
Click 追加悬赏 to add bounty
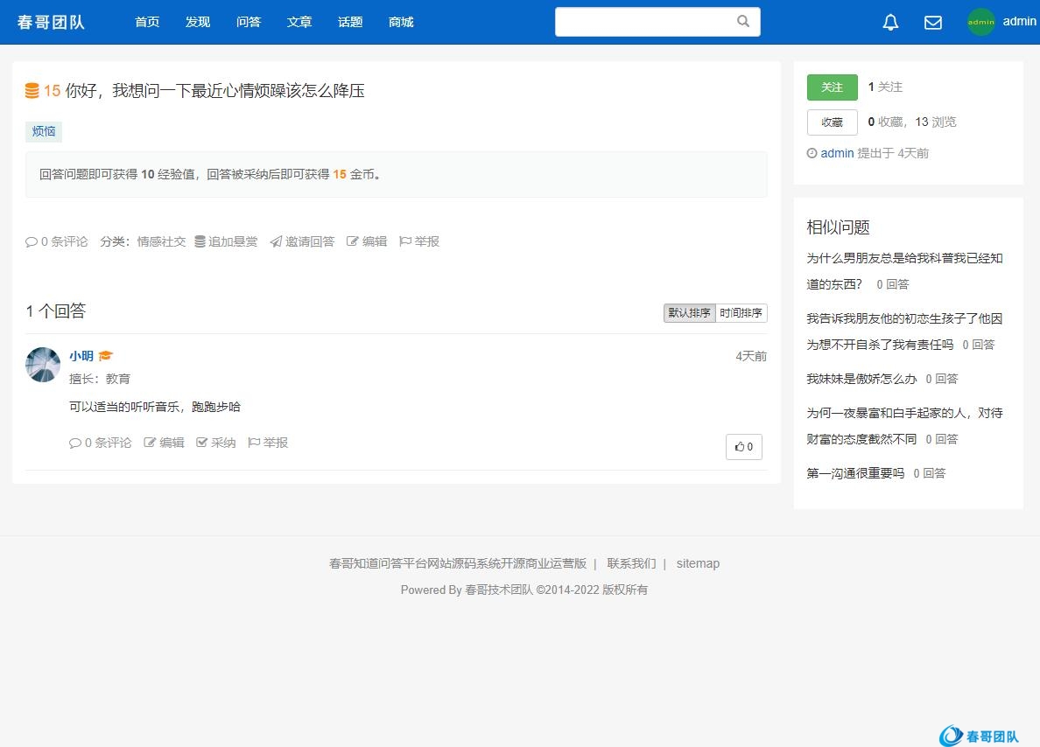tap(226, 241)
